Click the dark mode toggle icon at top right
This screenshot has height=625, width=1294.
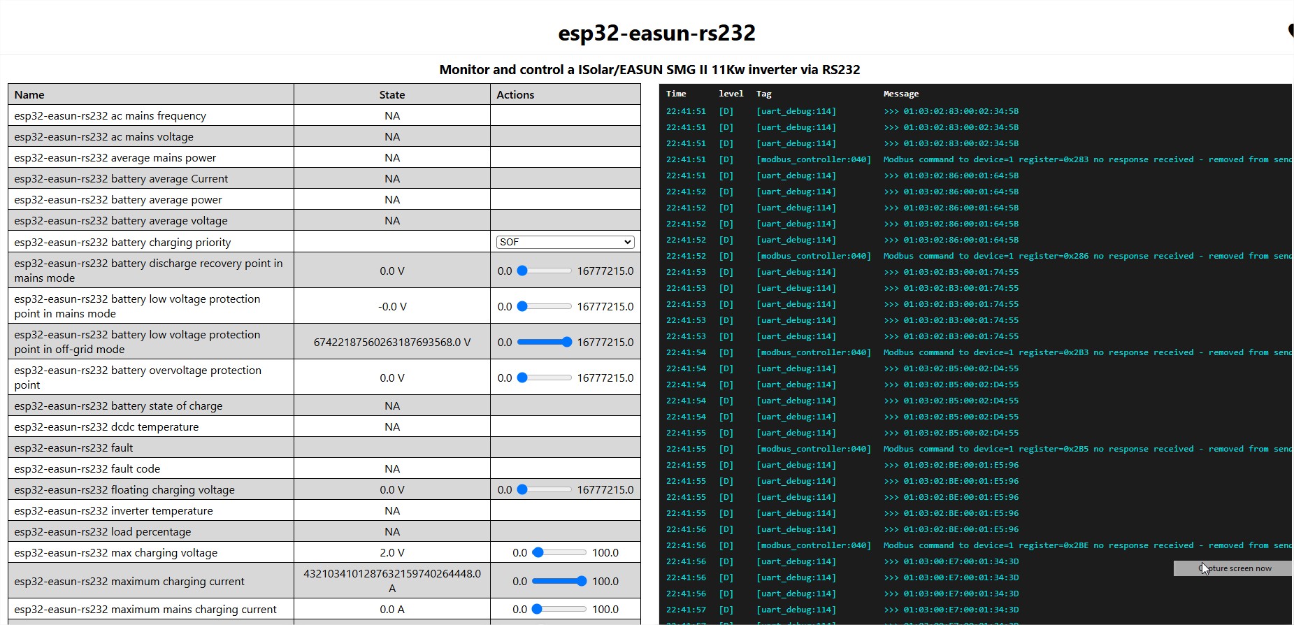pos(1290,30)
